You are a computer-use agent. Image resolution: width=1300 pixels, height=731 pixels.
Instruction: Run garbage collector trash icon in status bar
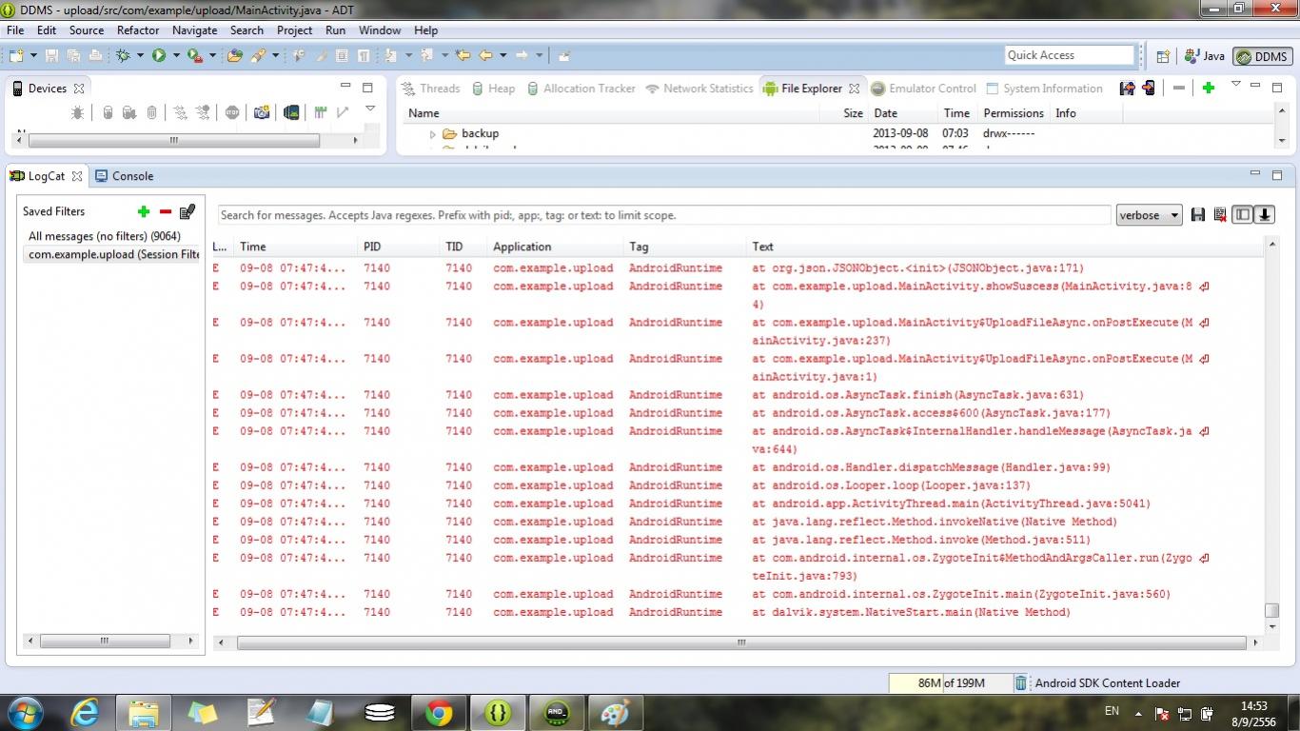pos(1020,682)
